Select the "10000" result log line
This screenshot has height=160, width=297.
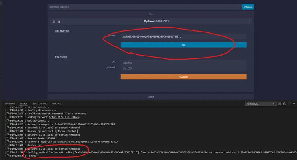pyautogui.click(x=21, y=156)
